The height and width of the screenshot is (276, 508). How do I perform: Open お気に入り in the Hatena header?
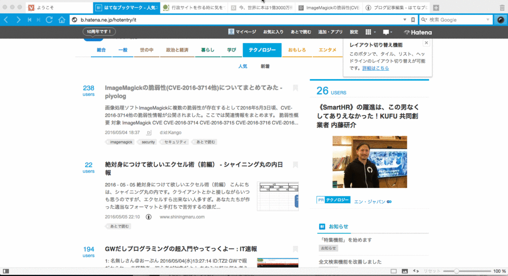(x=273, y=32)
